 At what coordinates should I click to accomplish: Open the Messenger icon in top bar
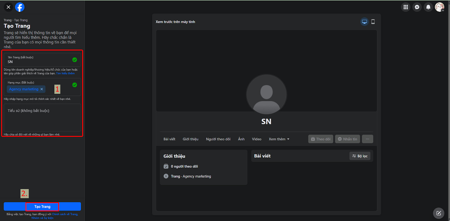[417, 7]
